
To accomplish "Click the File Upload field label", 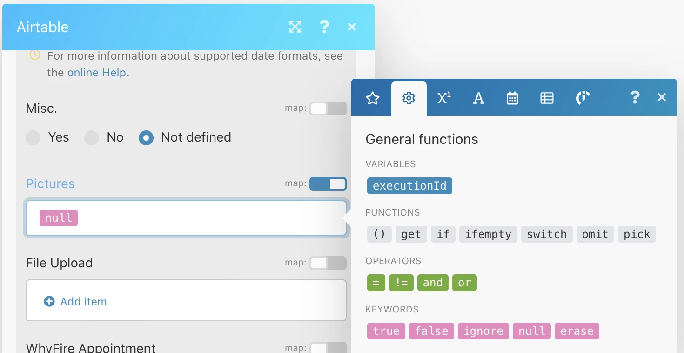I will pyautogui.click(x=59, y=263).
